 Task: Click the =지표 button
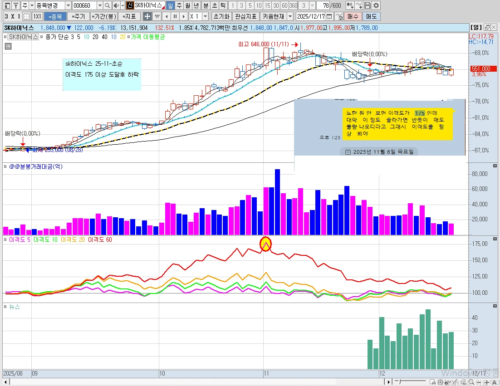click(129, 16)
